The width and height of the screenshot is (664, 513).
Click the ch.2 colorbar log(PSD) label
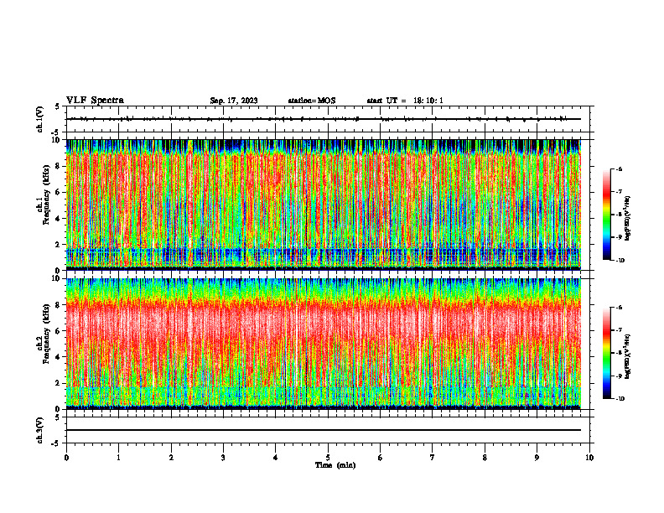click(628, 356)
